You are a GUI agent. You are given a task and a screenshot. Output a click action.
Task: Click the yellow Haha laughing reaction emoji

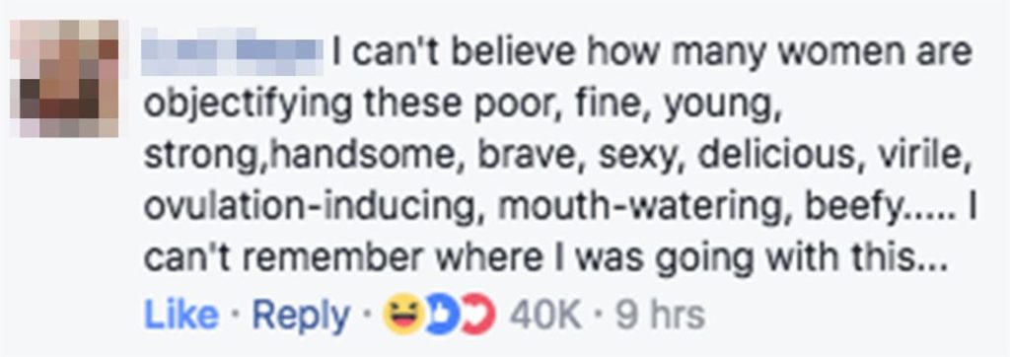(402, 316)
